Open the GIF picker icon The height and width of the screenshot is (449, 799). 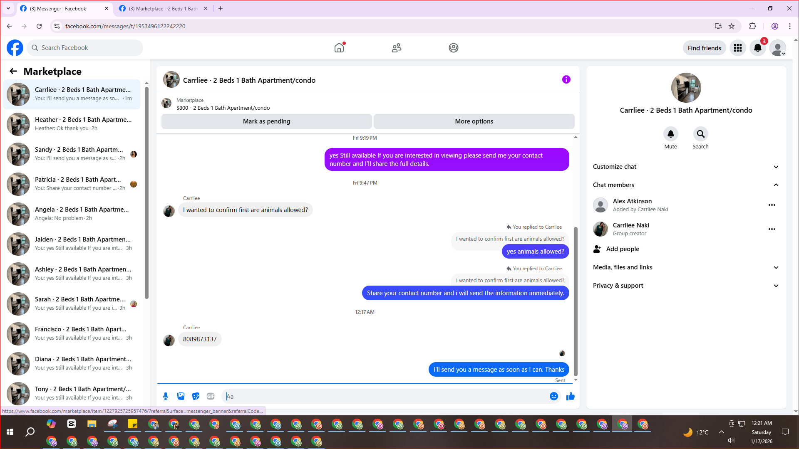pyautogui.click(x=211, y=396)
